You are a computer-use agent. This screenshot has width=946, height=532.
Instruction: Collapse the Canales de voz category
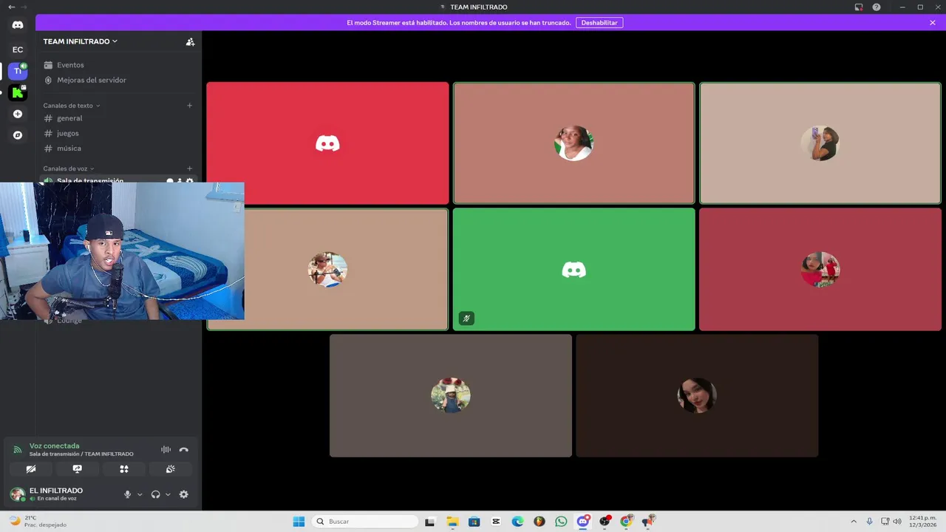(x=69, y=168)
